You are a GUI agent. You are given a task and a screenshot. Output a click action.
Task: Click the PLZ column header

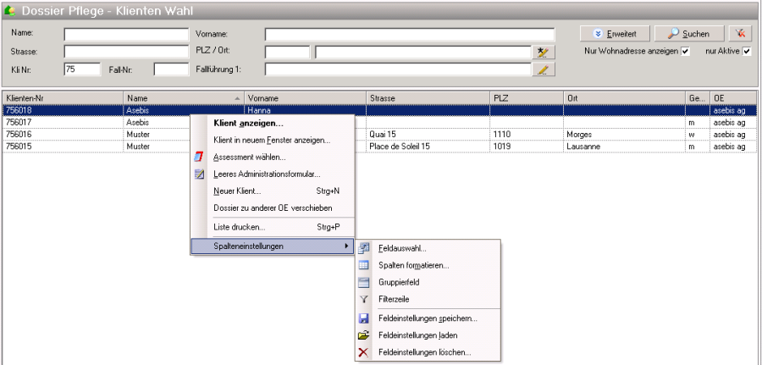527,98
